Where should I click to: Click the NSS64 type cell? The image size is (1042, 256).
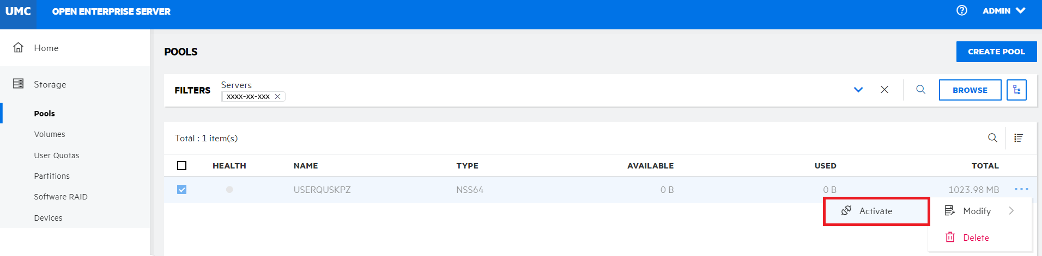coord(470,190)
